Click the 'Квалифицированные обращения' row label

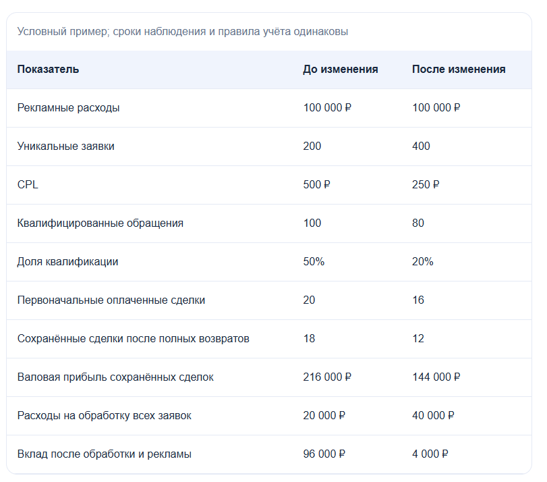click(x=100, y=223)
